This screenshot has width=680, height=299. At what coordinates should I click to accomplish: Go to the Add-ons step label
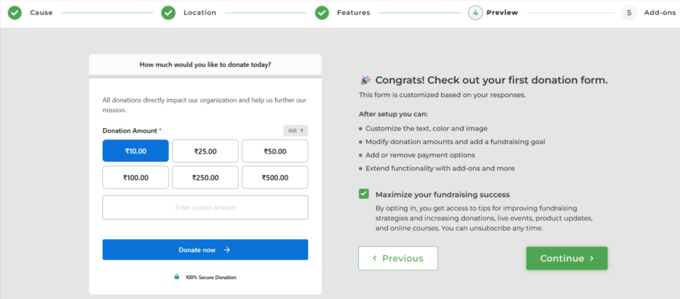click(659, 13)
